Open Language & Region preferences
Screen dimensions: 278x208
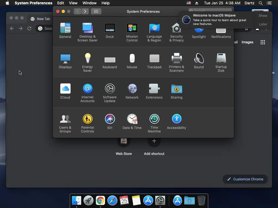click(x=154, y=32)
